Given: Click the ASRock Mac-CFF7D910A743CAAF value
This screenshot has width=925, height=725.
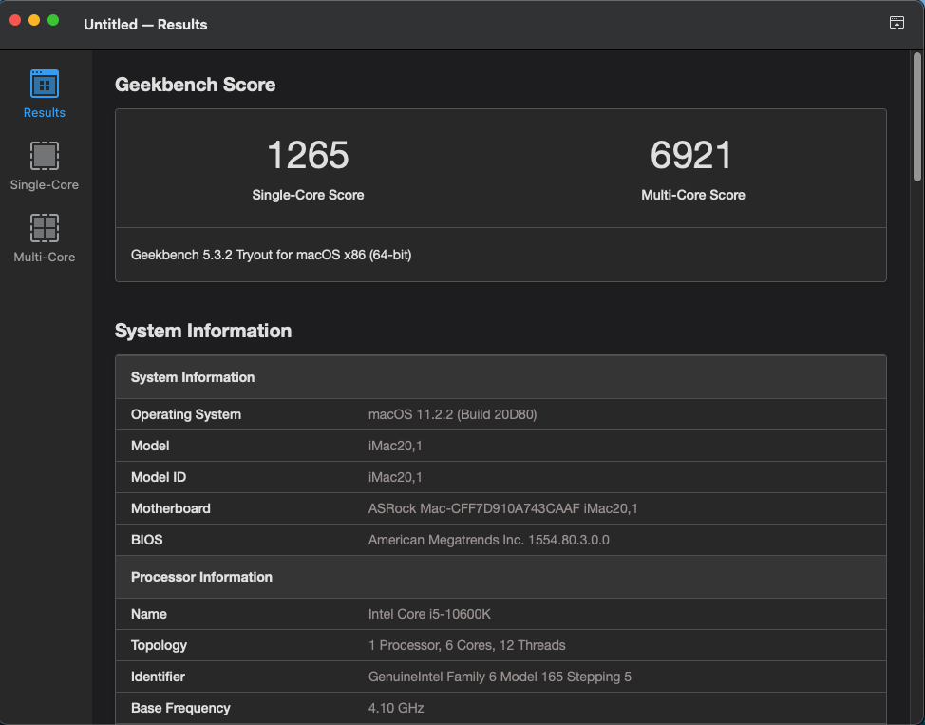Looking at the screenshot, I should [502, 508].
